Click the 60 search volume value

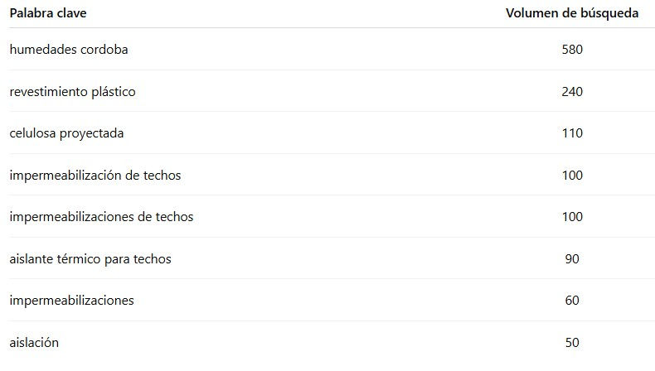pos(572,301)
